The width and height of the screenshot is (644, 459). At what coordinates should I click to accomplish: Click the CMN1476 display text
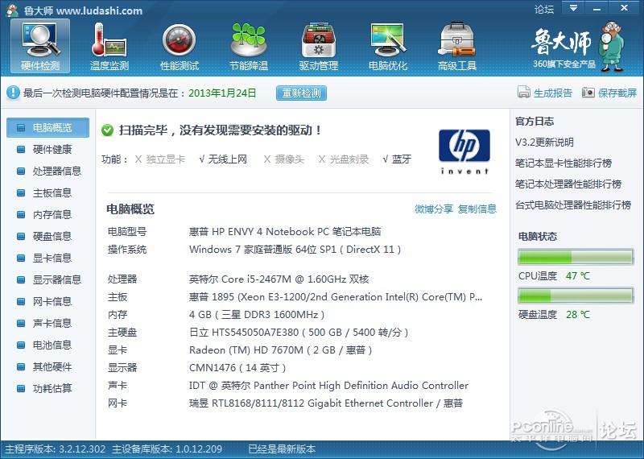237,368
